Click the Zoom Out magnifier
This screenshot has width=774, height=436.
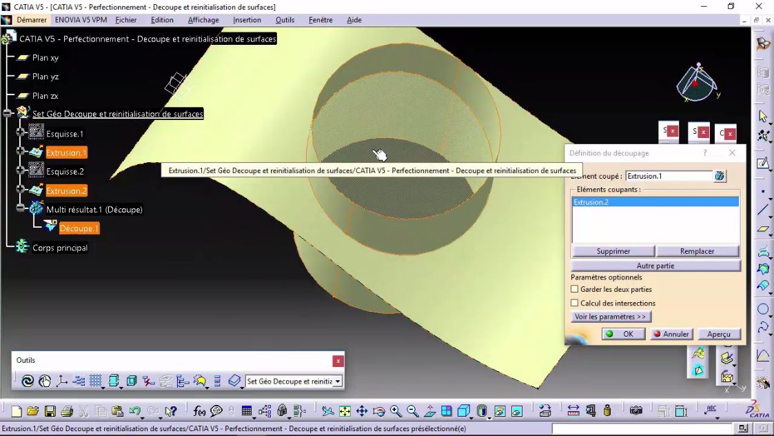click(413, 411)
